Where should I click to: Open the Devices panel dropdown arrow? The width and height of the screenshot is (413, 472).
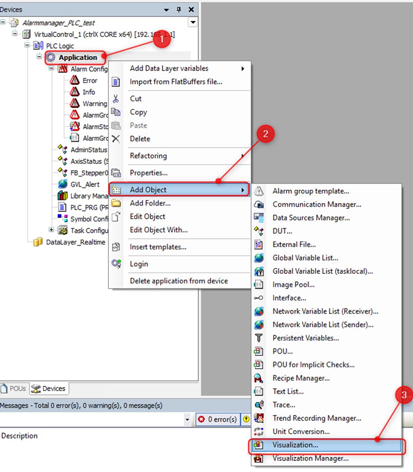(x=166, y=10)
